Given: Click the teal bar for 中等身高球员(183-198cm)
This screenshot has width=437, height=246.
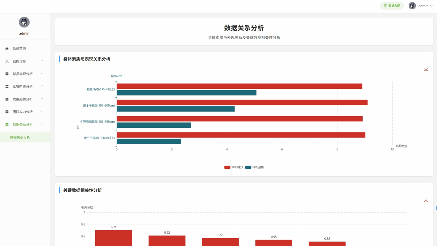Looking at the screenshot, I should click(x=154, y=125).
